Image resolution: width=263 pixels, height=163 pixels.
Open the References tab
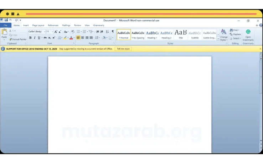tap(53, 25)
